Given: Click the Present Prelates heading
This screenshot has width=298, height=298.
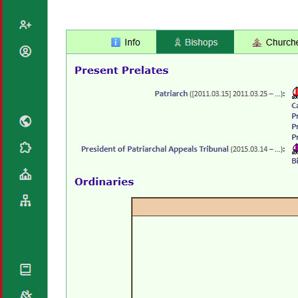Looking at the screenshot, I should (121, 71).
